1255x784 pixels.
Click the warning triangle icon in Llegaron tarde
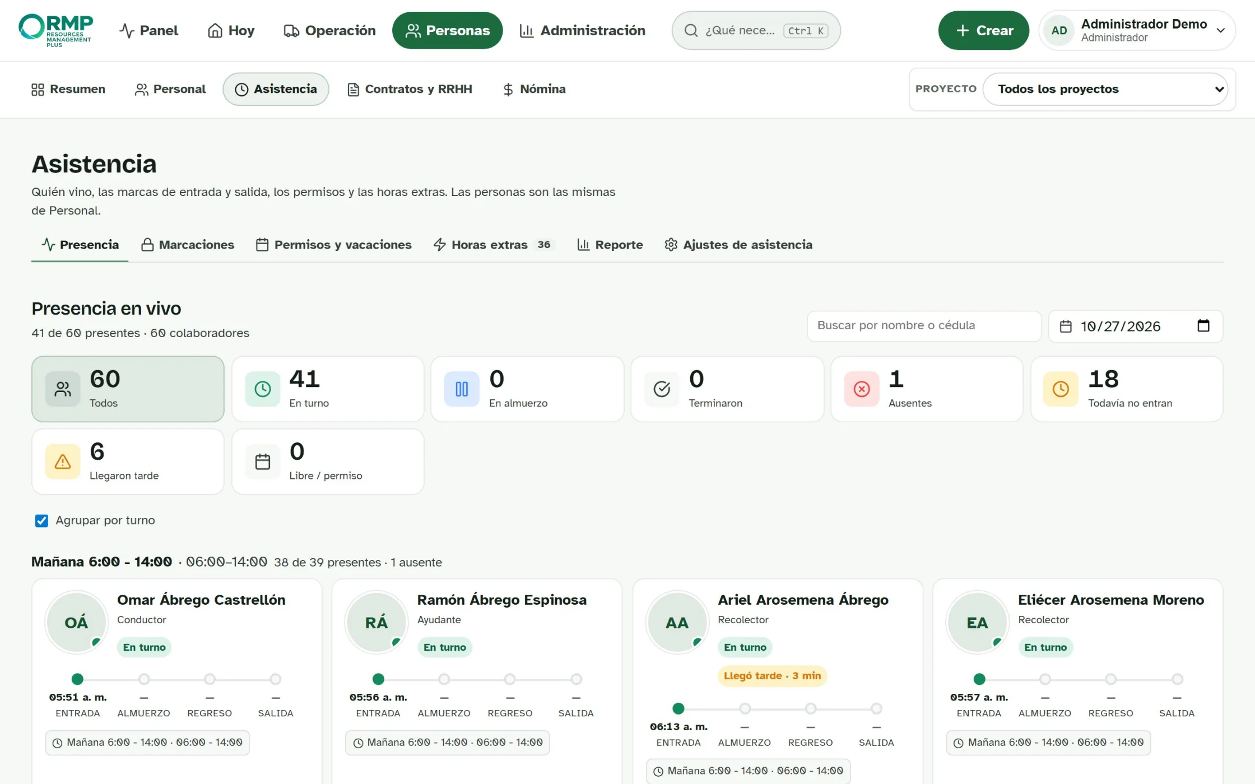point(63,461)
